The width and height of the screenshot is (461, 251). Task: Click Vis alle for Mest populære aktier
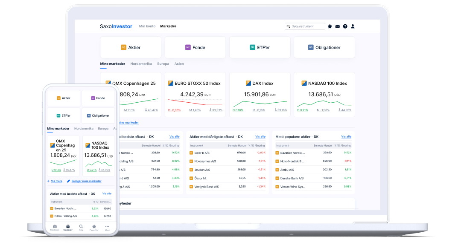[x=346, y=137]
